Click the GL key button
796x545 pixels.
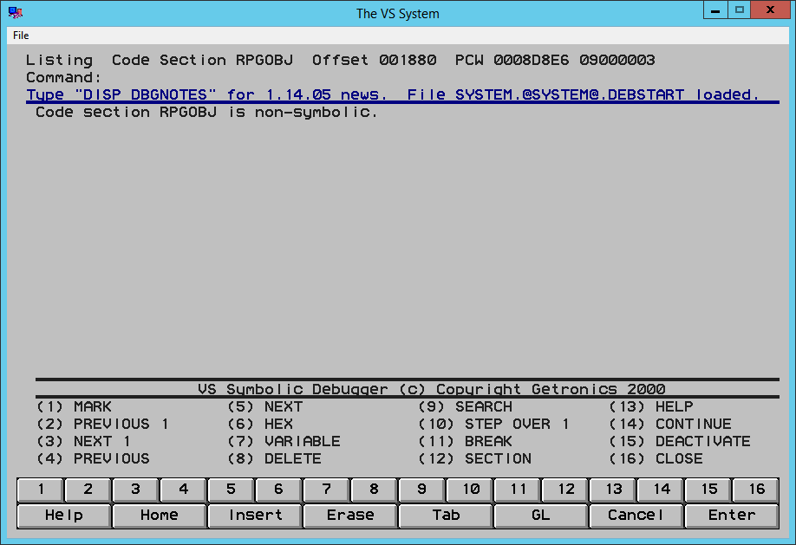pyautogui.click(x=541, y=516)
